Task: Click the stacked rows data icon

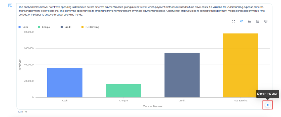Action: point(258,21)
